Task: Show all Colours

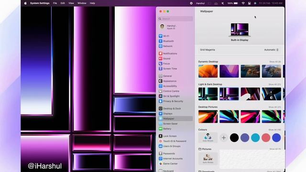Action: tap(274, 129)
